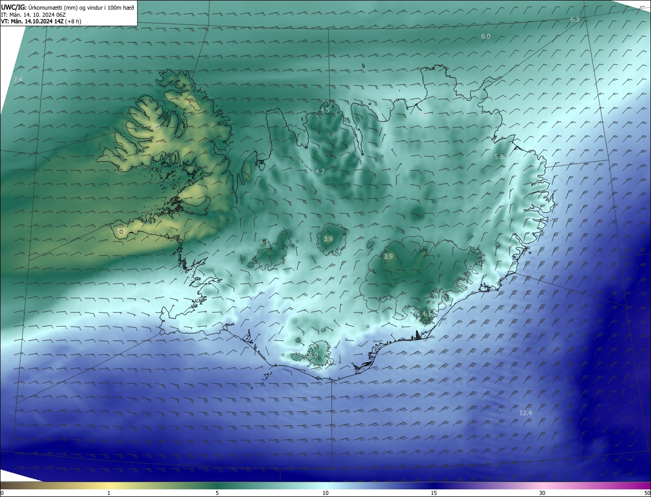This screenshot has width=651, height=497.
Task: Click the 6.3 value label on the map
Action: click(x=575, y=19)
